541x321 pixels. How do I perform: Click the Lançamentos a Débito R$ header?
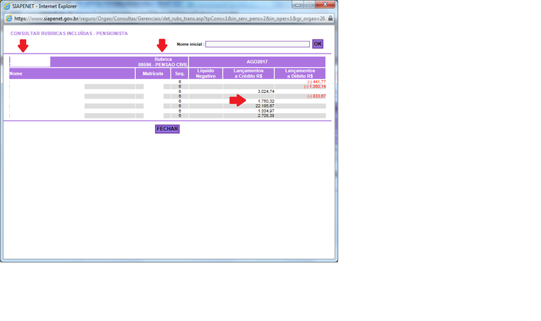(x=299, y=73)
